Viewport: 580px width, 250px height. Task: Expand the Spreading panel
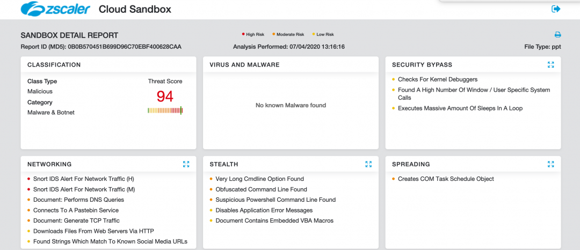pos(550,164)
